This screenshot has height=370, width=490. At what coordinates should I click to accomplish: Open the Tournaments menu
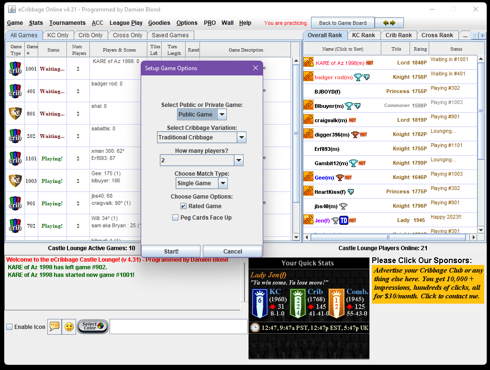pyautogui.click(x=67, y=23)
